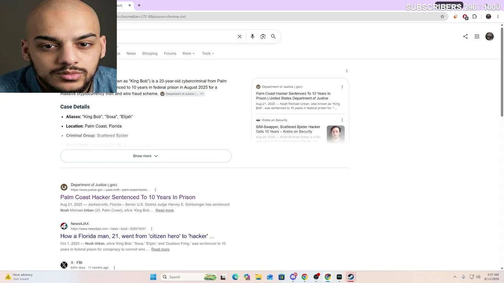Viewport: 504px width, 283px height.
Task: Open Copilot from the taskbar
Action: point(247,277)
